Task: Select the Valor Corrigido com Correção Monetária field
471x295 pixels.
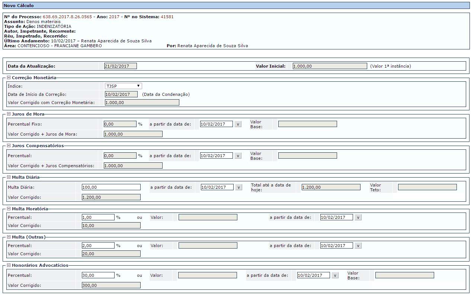Action: click(x=142, y=103)
